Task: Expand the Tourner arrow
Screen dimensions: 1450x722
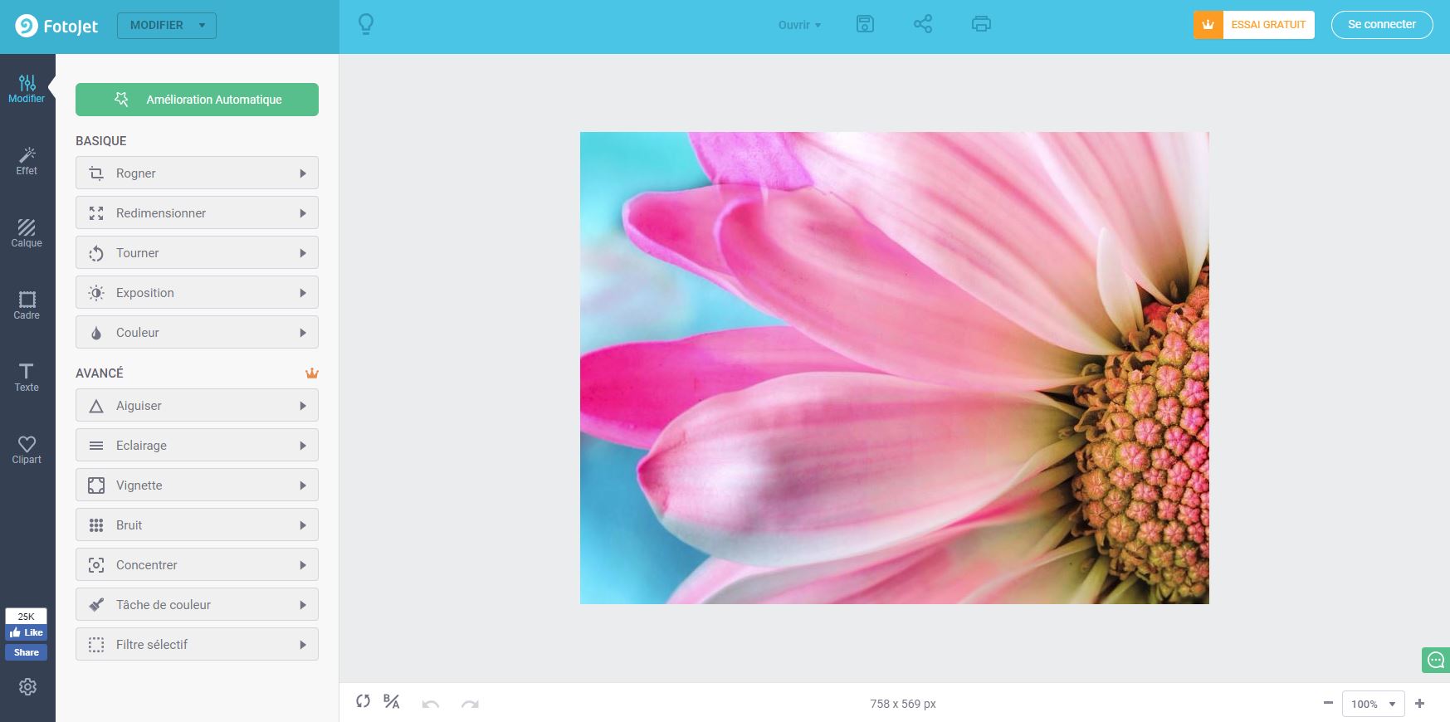Action: click(303, 253)
